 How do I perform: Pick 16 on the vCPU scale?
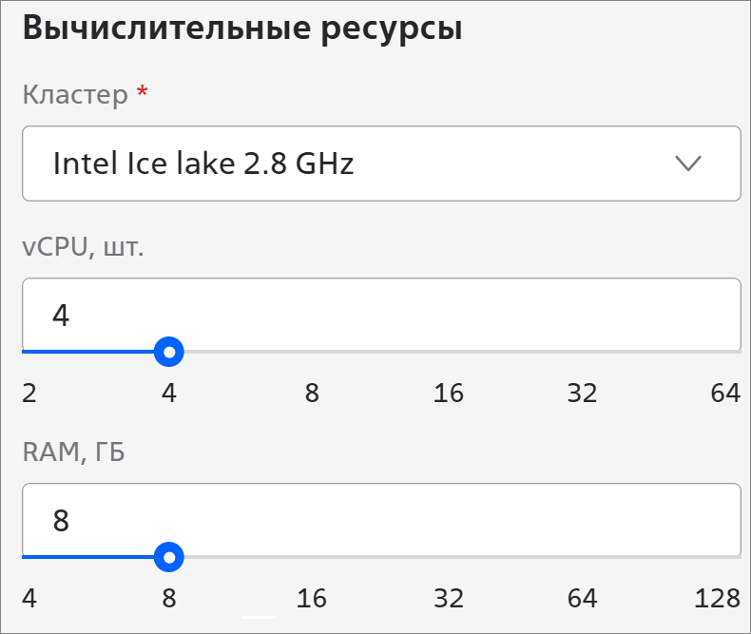click(449, 393)
